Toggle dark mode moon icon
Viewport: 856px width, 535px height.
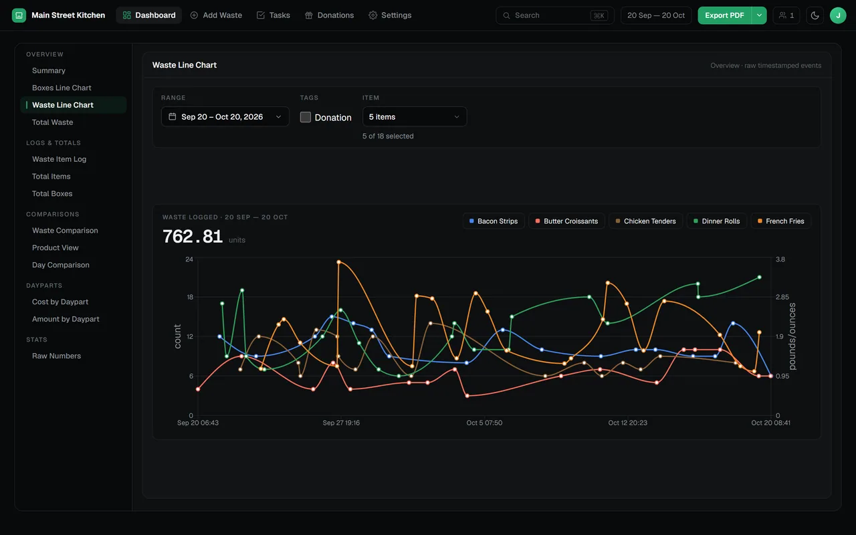815,15
